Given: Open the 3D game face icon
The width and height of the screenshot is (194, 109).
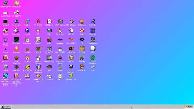Looking at the screenshot, I should point(82,67).
